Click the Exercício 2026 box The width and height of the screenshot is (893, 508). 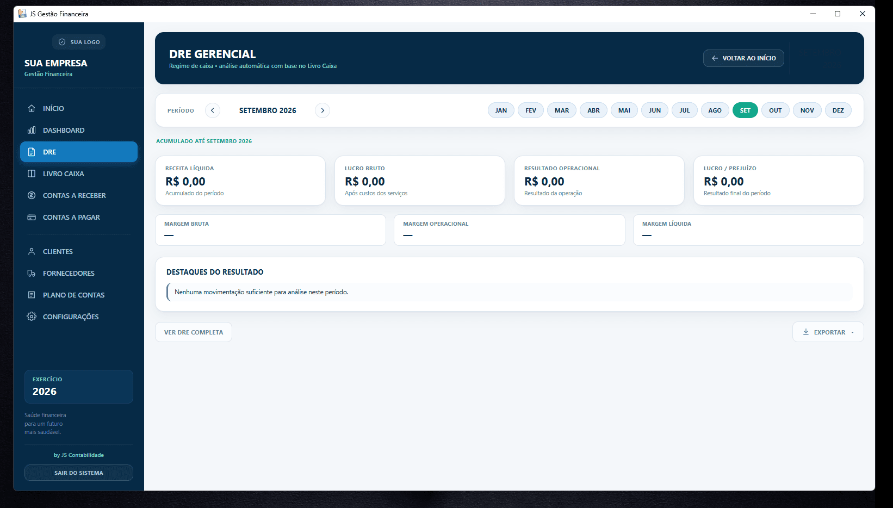(x=79, y=387)
